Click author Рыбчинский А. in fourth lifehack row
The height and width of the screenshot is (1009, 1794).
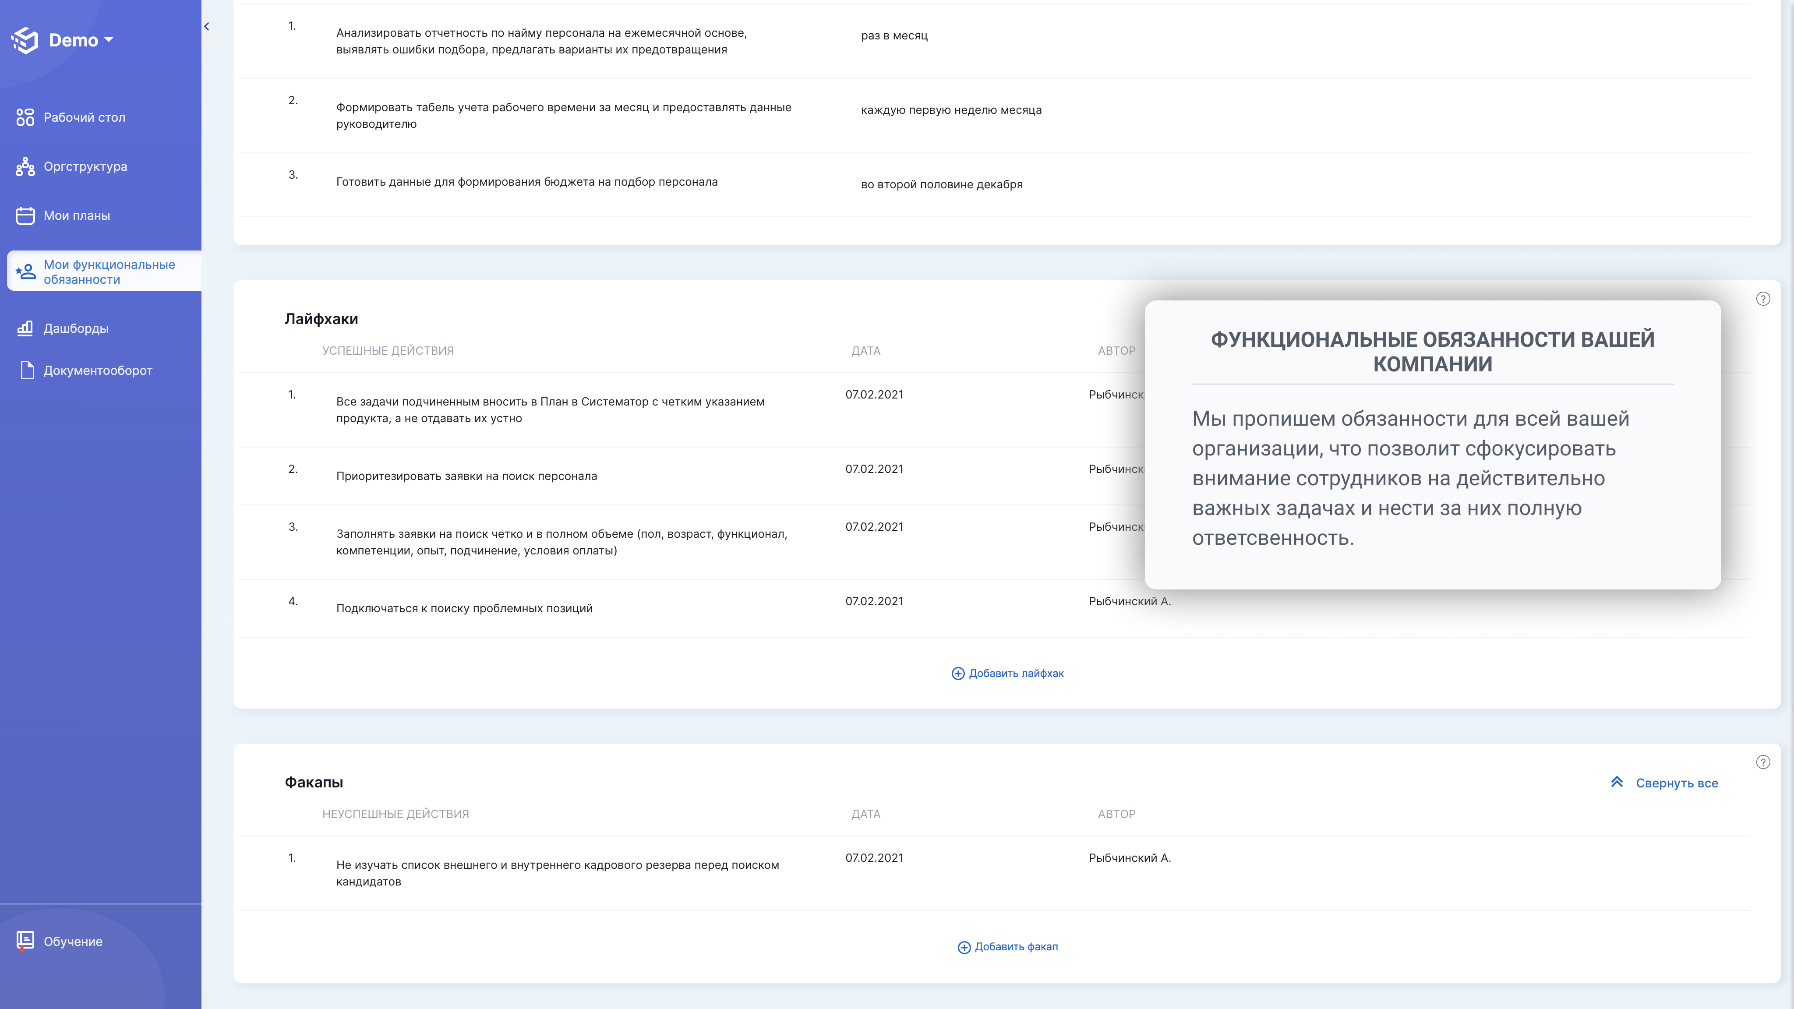(1130, 601)
